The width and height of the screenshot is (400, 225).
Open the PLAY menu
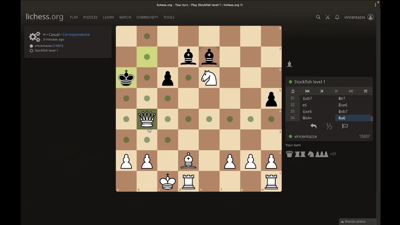point(74,17)
